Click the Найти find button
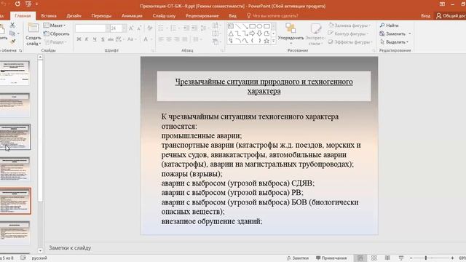This screenshot has width=466, height=262. tap(390, 25)
